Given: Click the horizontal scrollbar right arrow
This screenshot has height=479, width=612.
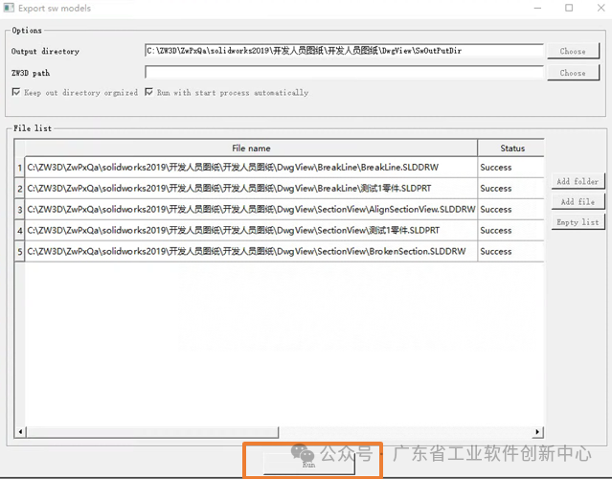Looking at the screenshot, I should point(537,432).
